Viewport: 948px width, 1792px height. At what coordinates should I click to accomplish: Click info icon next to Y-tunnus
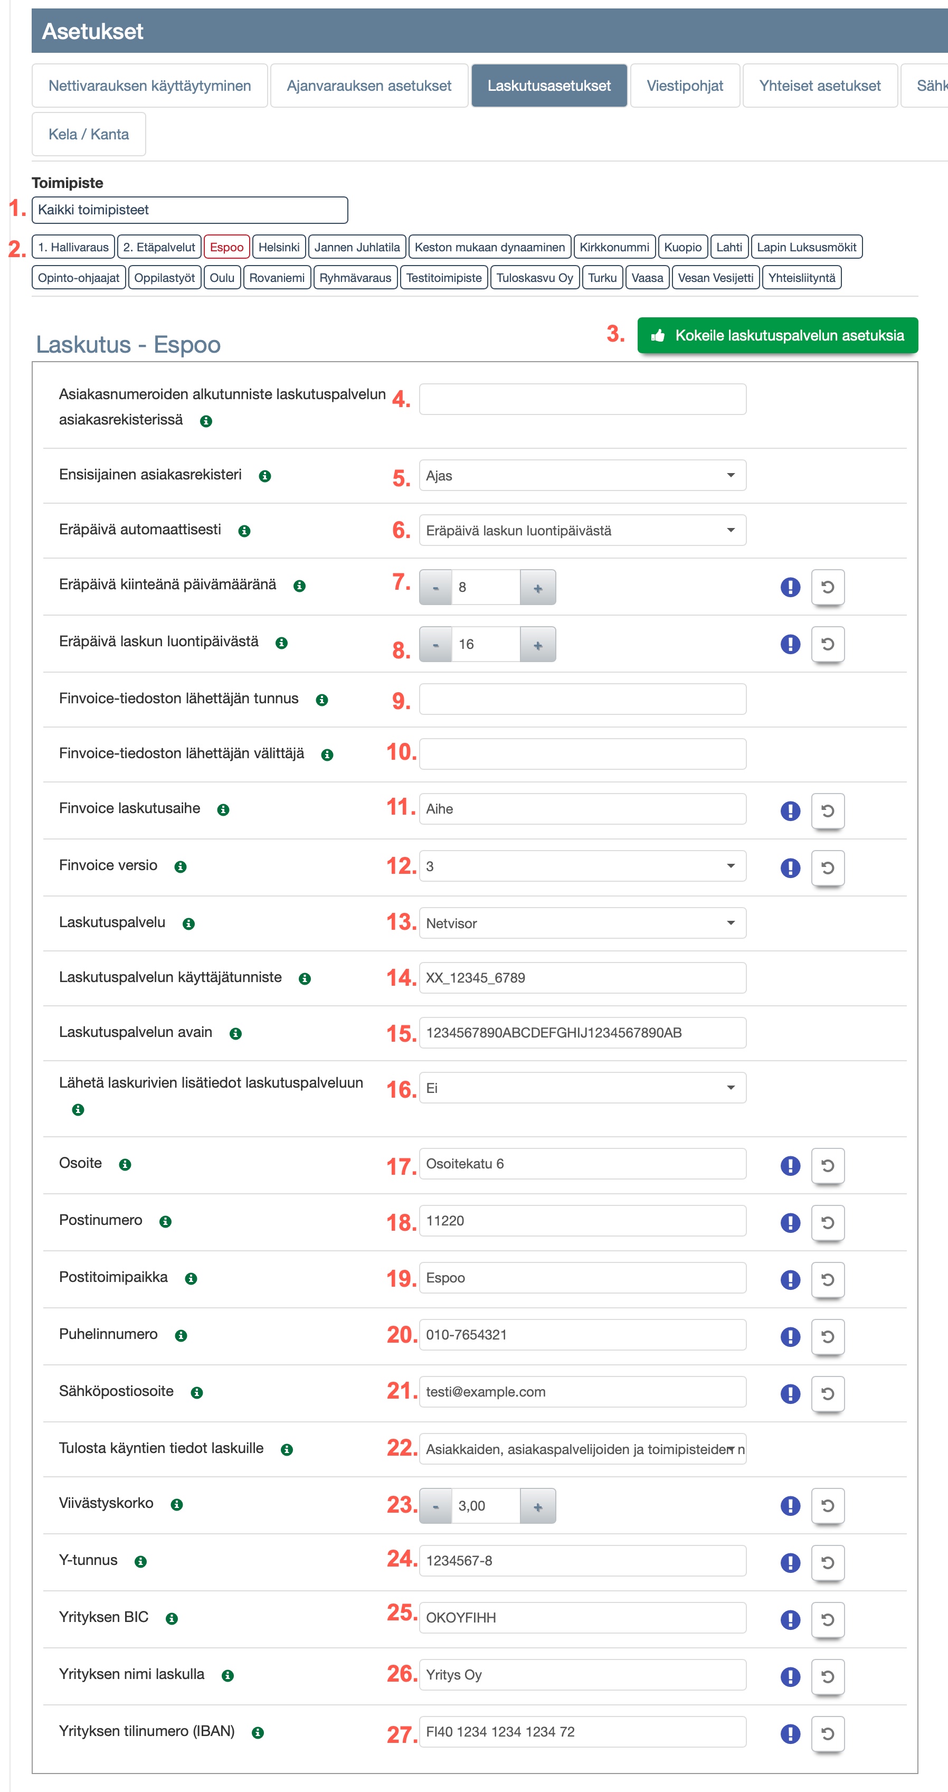coord(140,1562)
